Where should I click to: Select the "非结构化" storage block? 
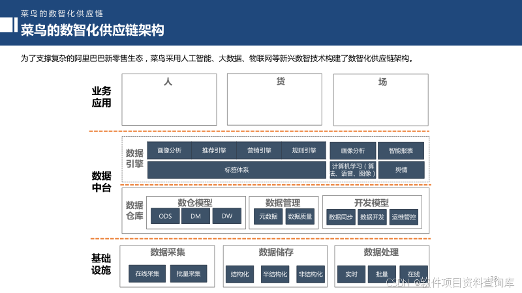pos(311,274)
